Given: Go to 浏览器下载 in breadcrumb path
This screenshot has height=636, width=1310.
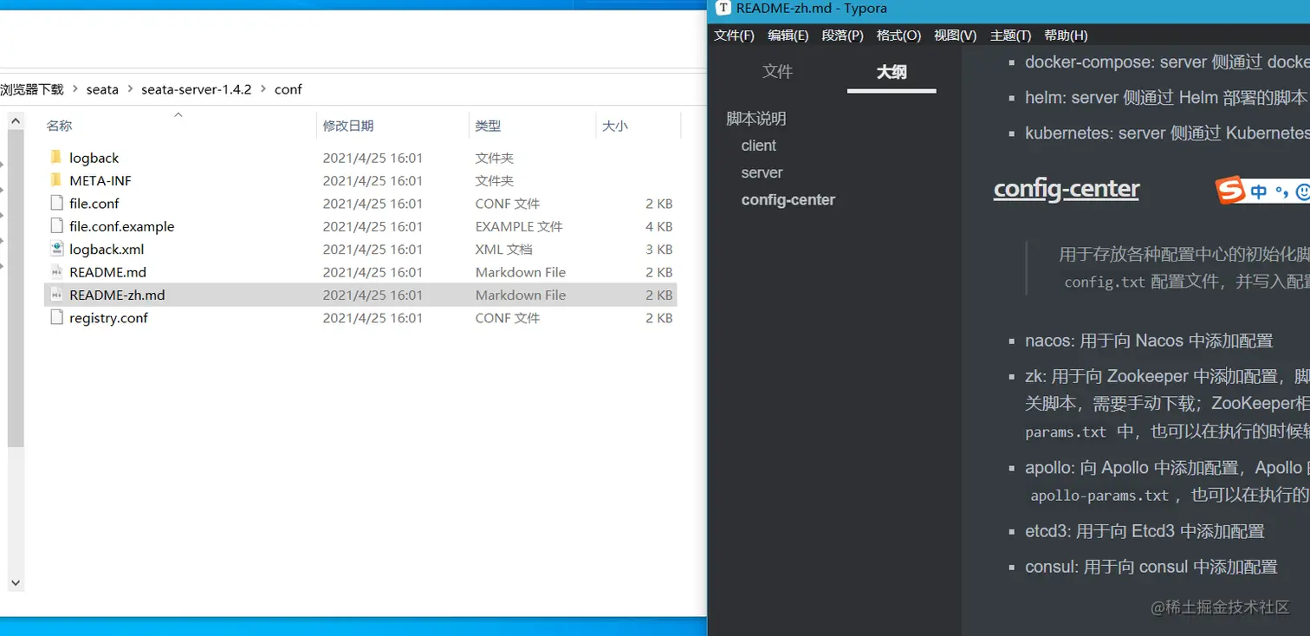Looking at the screenshot, I should click(32, 89).
